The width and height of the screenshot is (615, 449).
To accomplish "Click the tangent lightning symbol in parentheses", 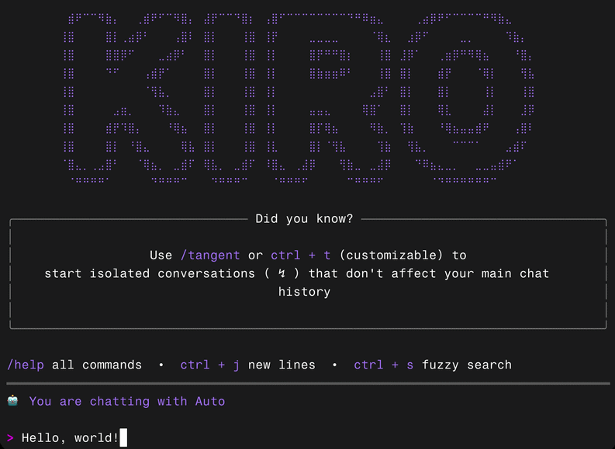I will click(282, 273).
